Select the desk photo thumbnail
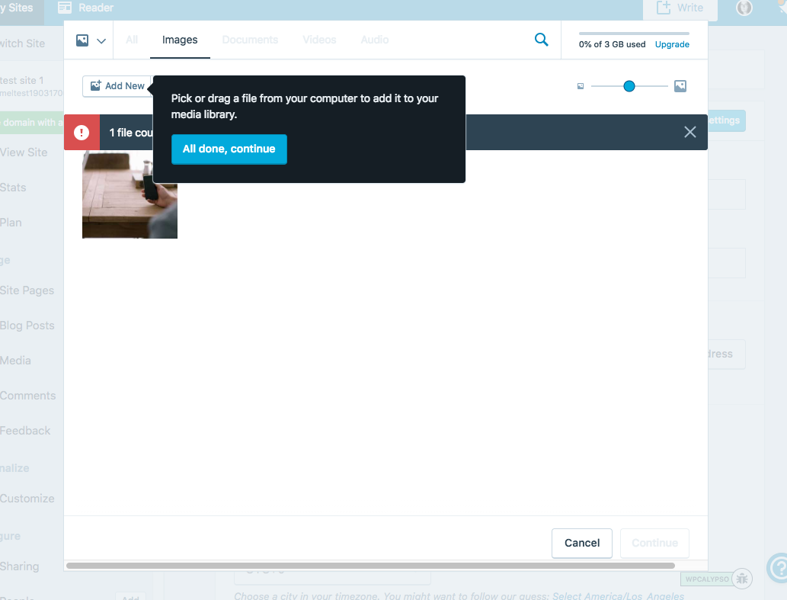The width and height of the screenshot is (787, 600). click(x=130, y=194)
